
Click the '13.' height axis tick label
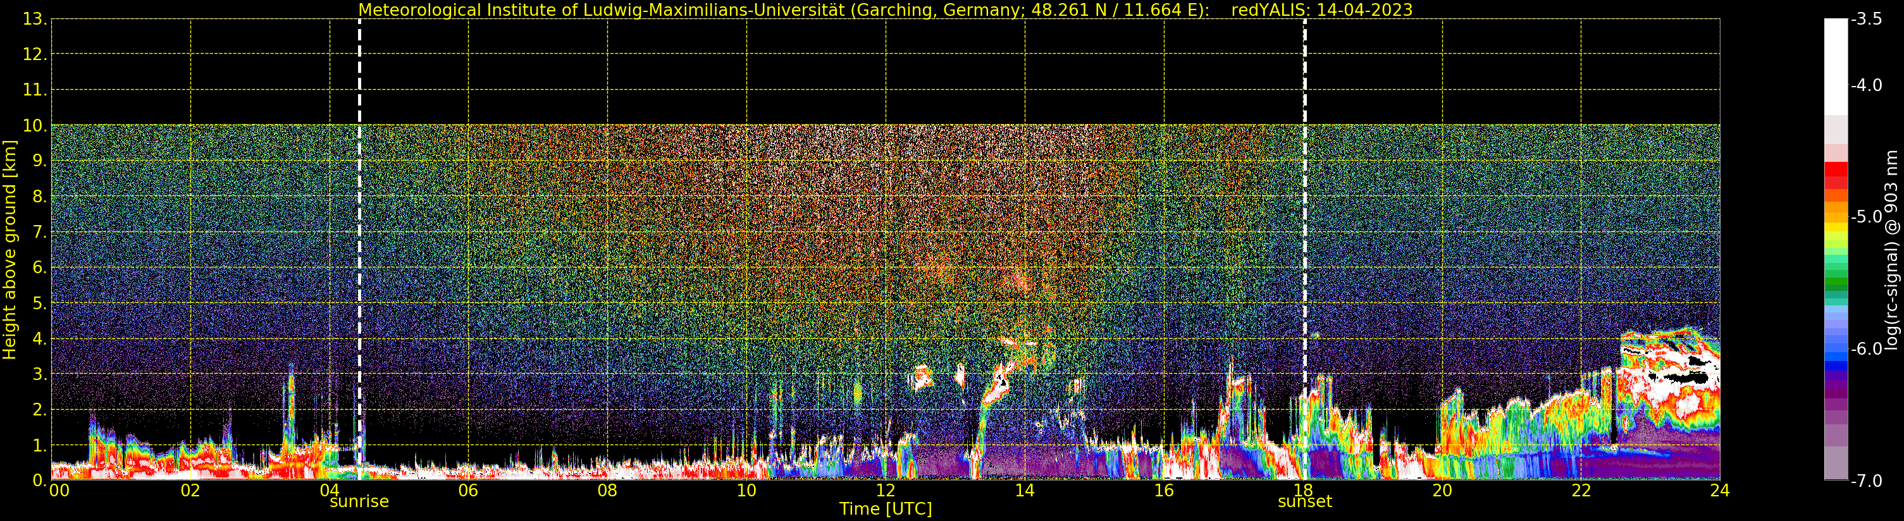(x=34, y=19)
